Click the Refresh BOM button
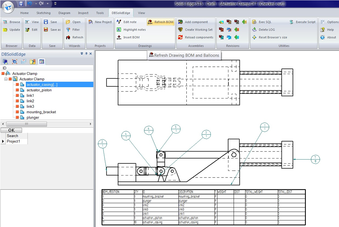The image size is (339, 227). pos(161,22)
